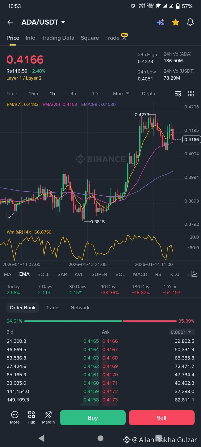201x447 pixels.
Task: Toggle the AVL indicator
Action: coord(79,274)
